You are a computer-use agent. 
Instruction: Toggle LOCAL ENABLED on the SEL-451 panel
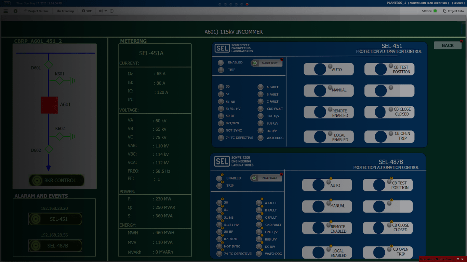point(328,137)
